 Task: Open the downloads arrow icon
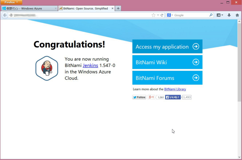coord(229,15)
